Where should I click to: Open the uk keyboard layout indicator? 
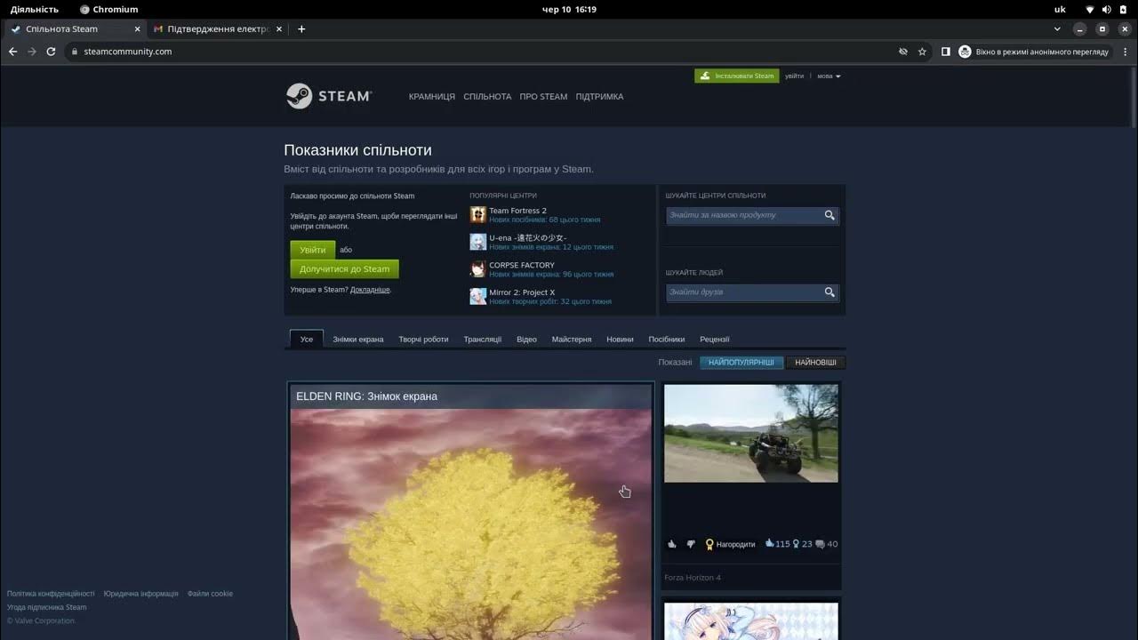[1060, 9]
